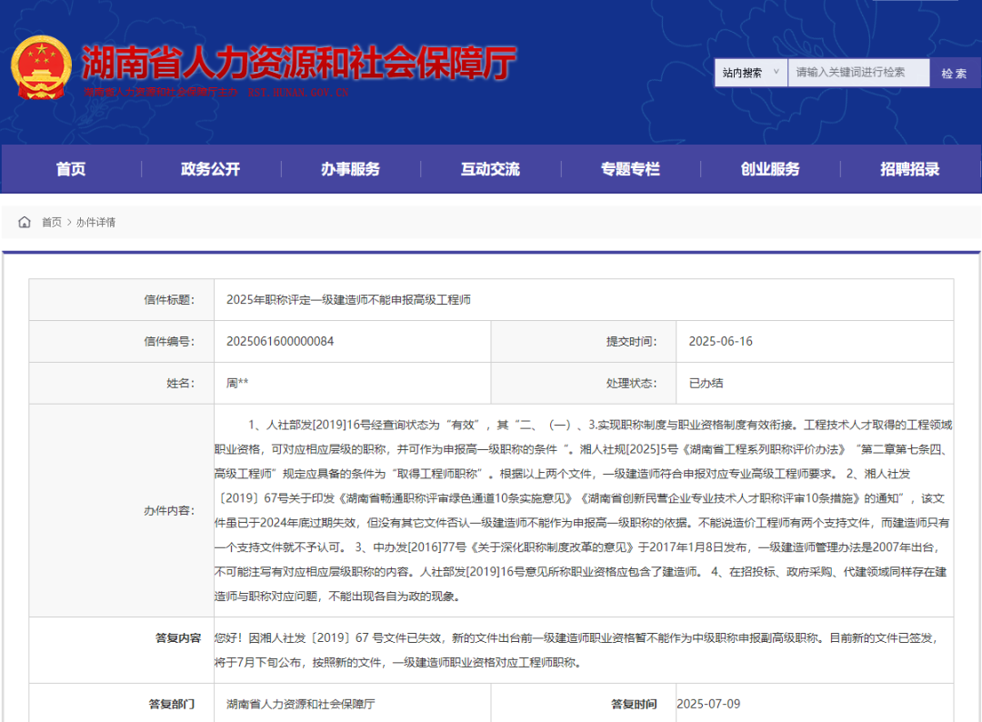Click the letter title about 一级建造师
982x722 pixels.
(x=348, y=299)
